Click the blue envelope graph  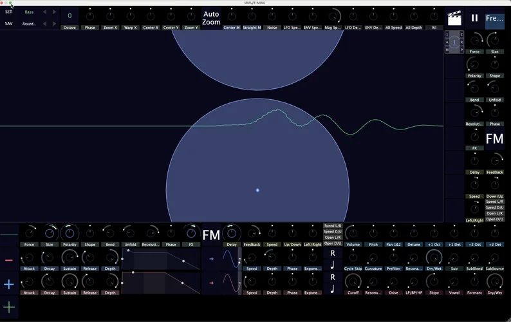tap(161, 259)
